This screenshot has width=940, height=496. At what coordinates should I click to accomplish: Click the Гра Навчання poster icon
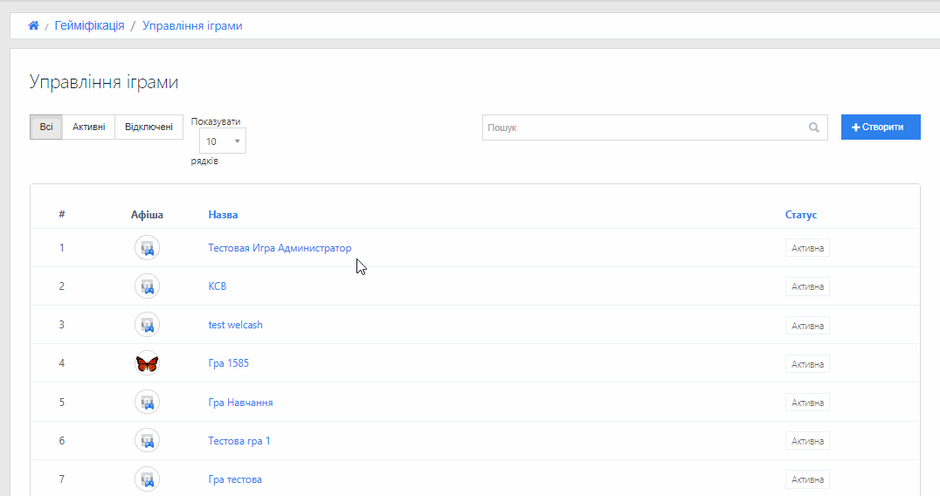(147, 403)
